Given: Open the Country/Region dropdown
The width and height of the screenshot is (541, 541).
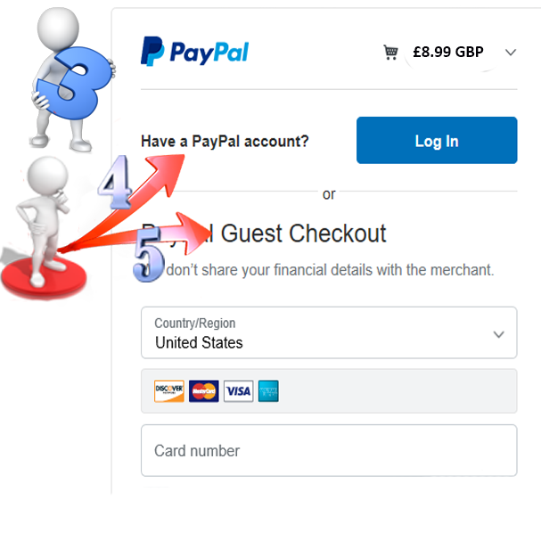Looking at the screenshot, I should (329, 332).
